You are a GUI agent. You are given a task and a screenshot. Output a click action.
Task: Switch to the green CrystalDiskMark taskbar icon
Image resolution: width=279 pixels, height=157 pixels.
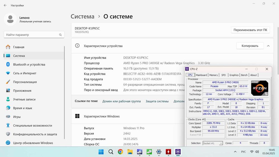click(149, 152)
